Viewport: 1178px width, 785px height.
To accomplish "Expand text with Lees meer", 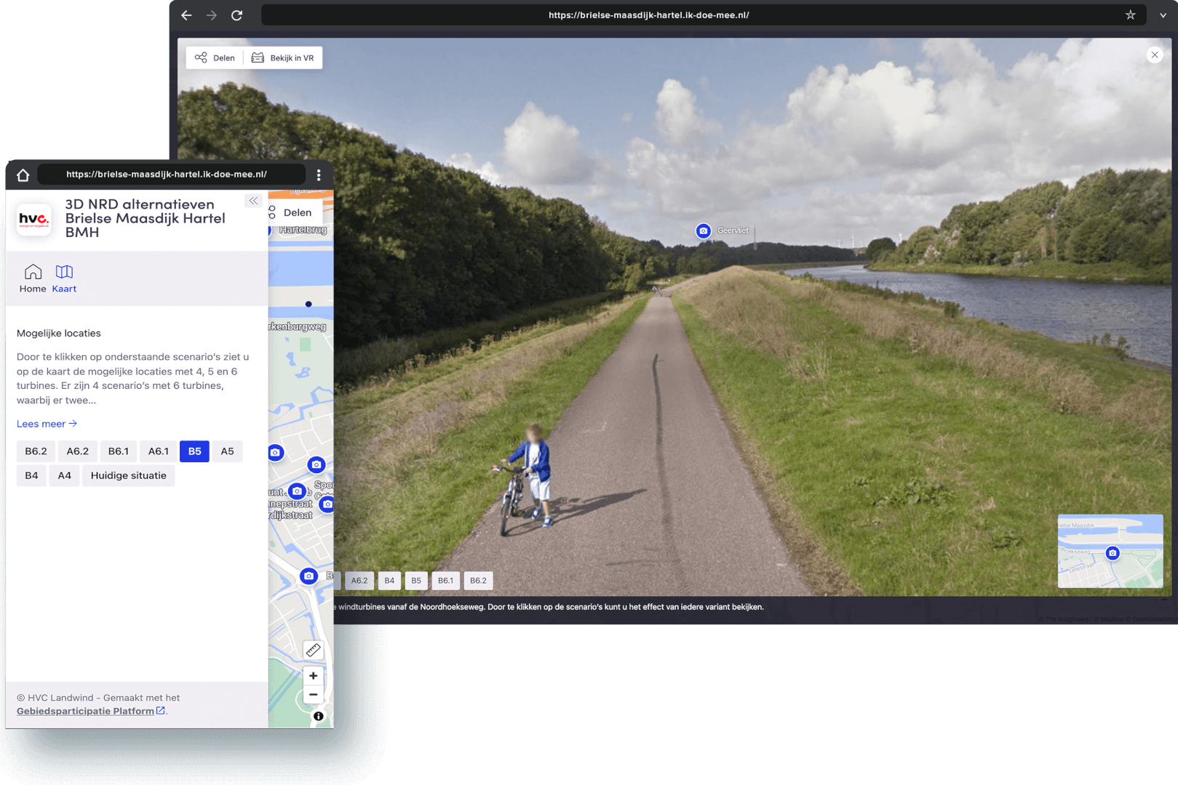I will pos(47,424).
